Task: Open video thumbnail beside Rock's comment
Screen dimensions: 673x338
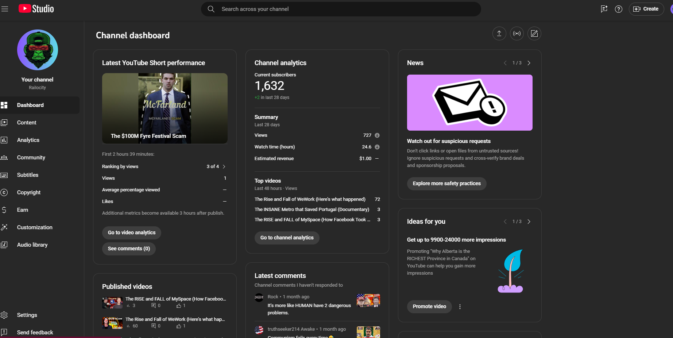Action: (x=368, y=301)
